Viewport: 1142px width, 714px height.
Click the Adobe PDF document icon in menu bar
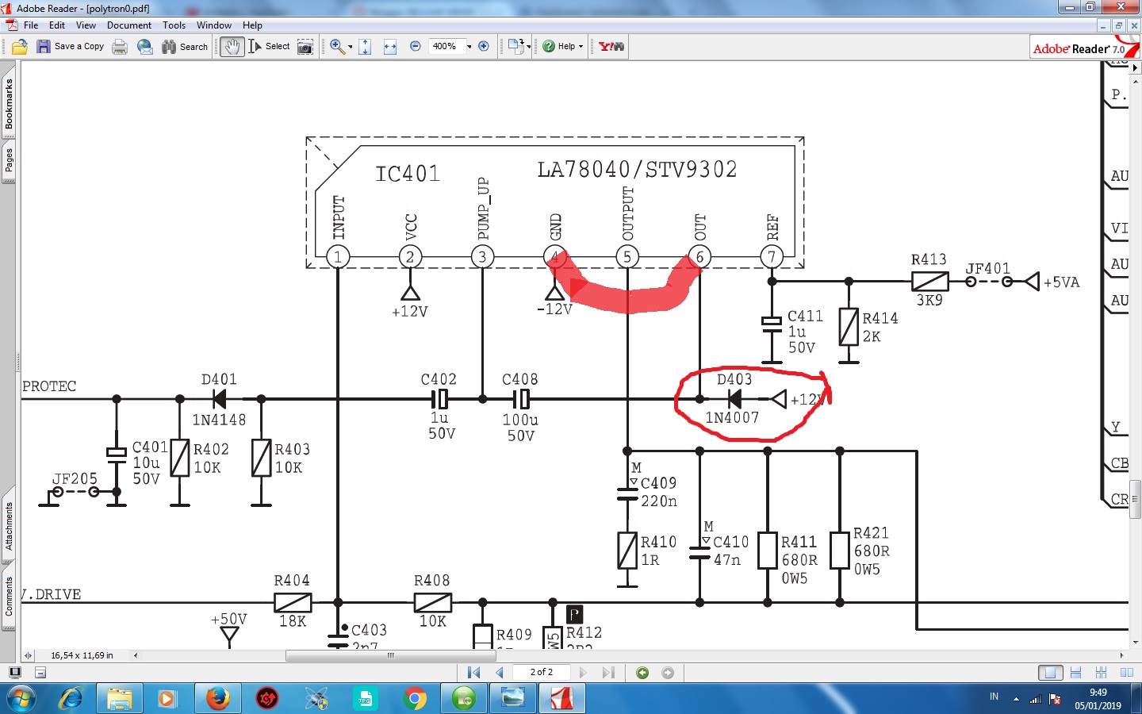point(11,25)
